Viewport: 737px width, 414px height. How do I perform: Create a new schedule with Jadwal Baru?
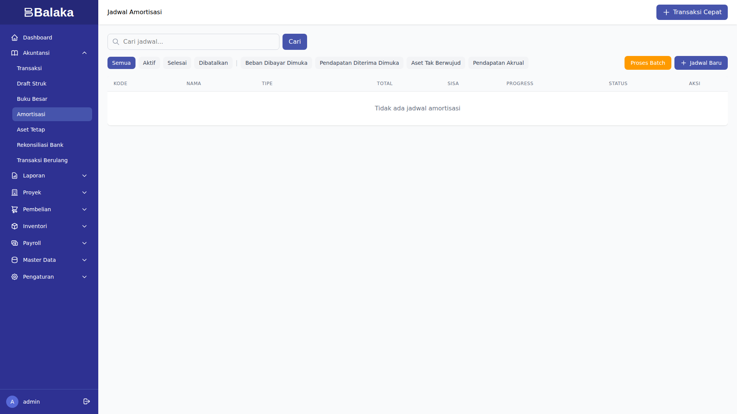click(x=701, y=63)
